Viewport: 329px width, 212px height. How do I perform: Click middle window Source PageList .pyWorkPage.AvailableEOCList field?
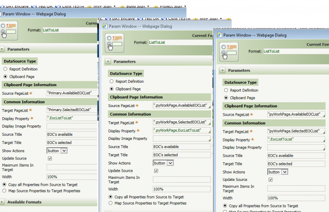pos(182,105)
